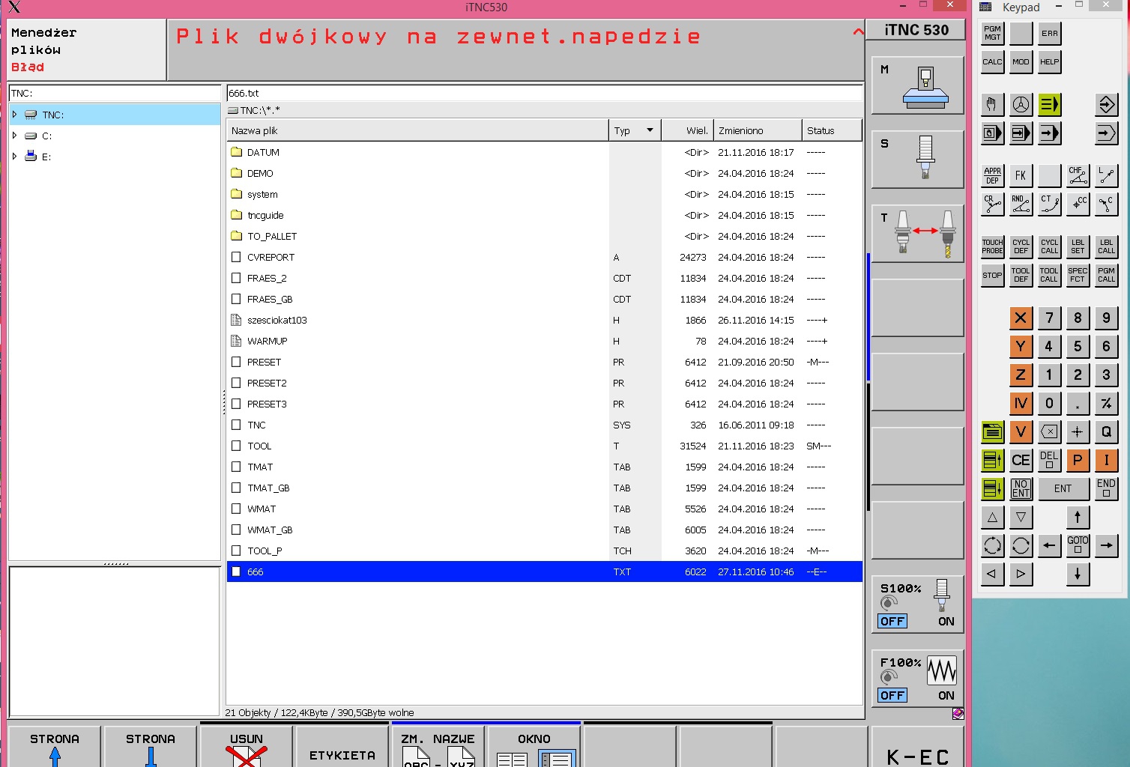Click green soft-key row down key
This screenshot has width=1130, height=767.
(992, 488)
